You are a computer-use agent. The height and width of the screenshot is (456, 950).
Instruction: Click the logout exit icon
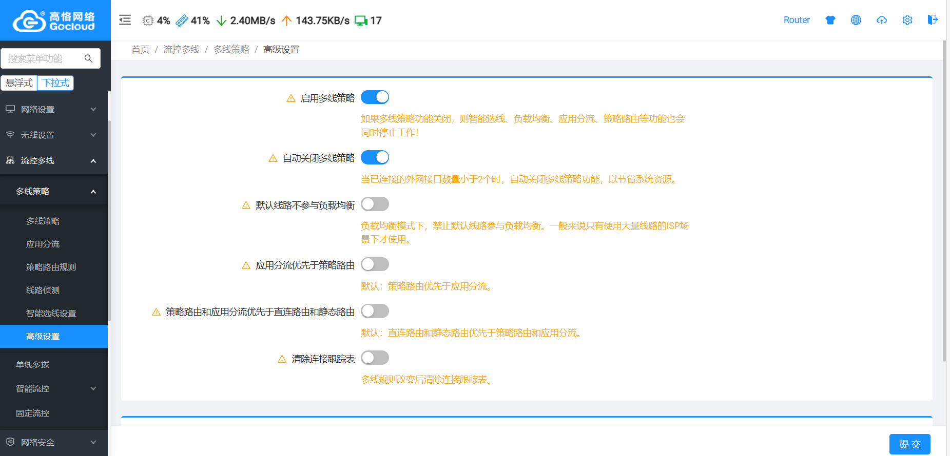(933, 20)
